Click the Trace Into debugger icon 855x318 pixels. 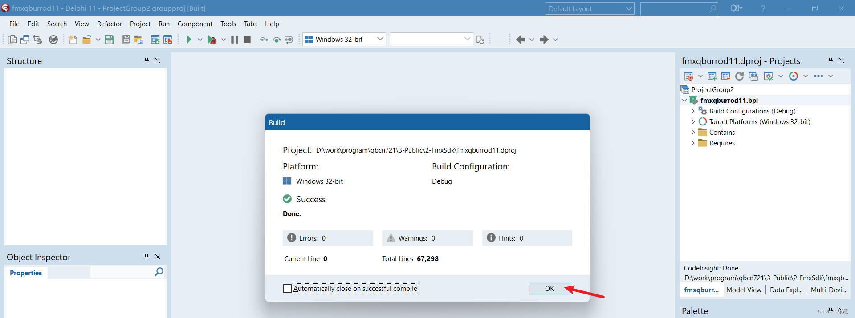(x=264, y=40)
